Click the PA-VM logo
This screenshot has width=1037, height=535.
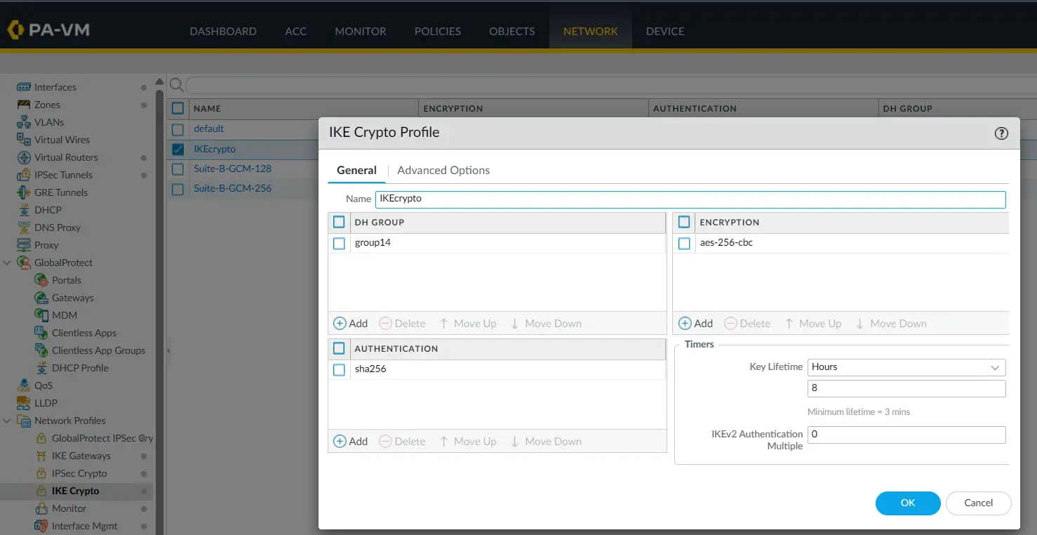click(48, 30)
